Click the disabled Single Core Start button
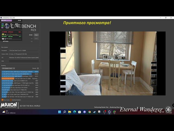Screen dimensions: 174x131 pos(36,38)
